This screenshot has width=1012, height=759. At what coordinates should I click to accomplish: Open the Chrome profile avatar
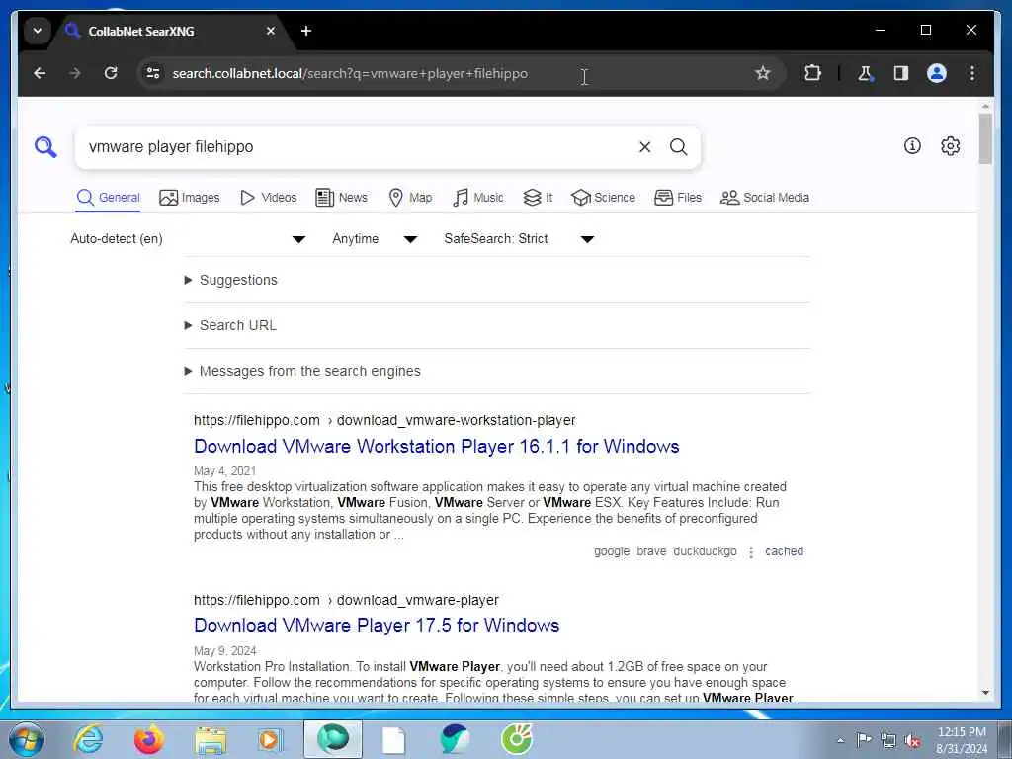pyautogui.click(x=937, y=73)
